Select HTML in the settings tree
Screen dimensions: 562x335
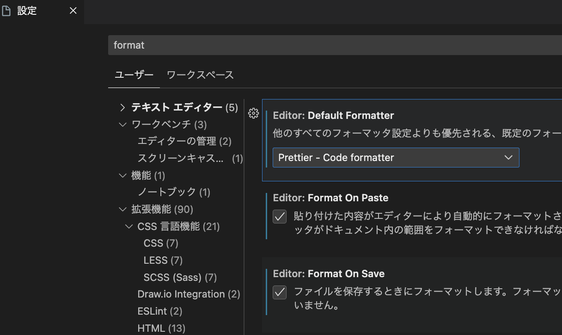click(x=161, y=329)
